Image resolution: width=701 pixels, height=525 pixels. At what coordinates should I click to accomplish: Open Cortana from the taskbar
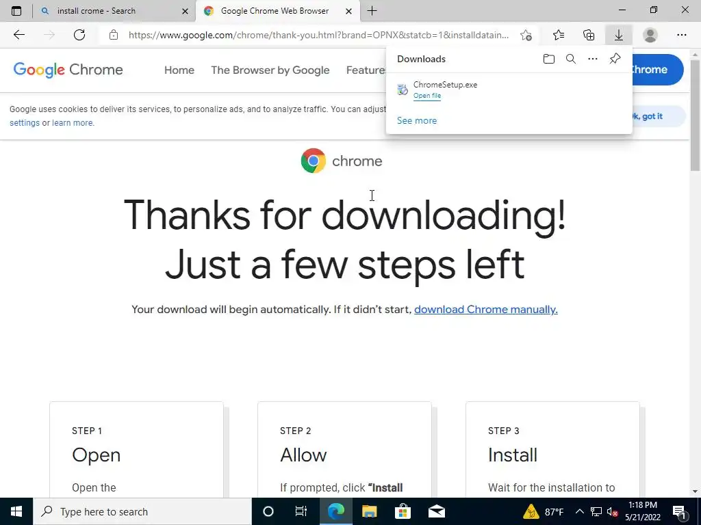(268, 511)
